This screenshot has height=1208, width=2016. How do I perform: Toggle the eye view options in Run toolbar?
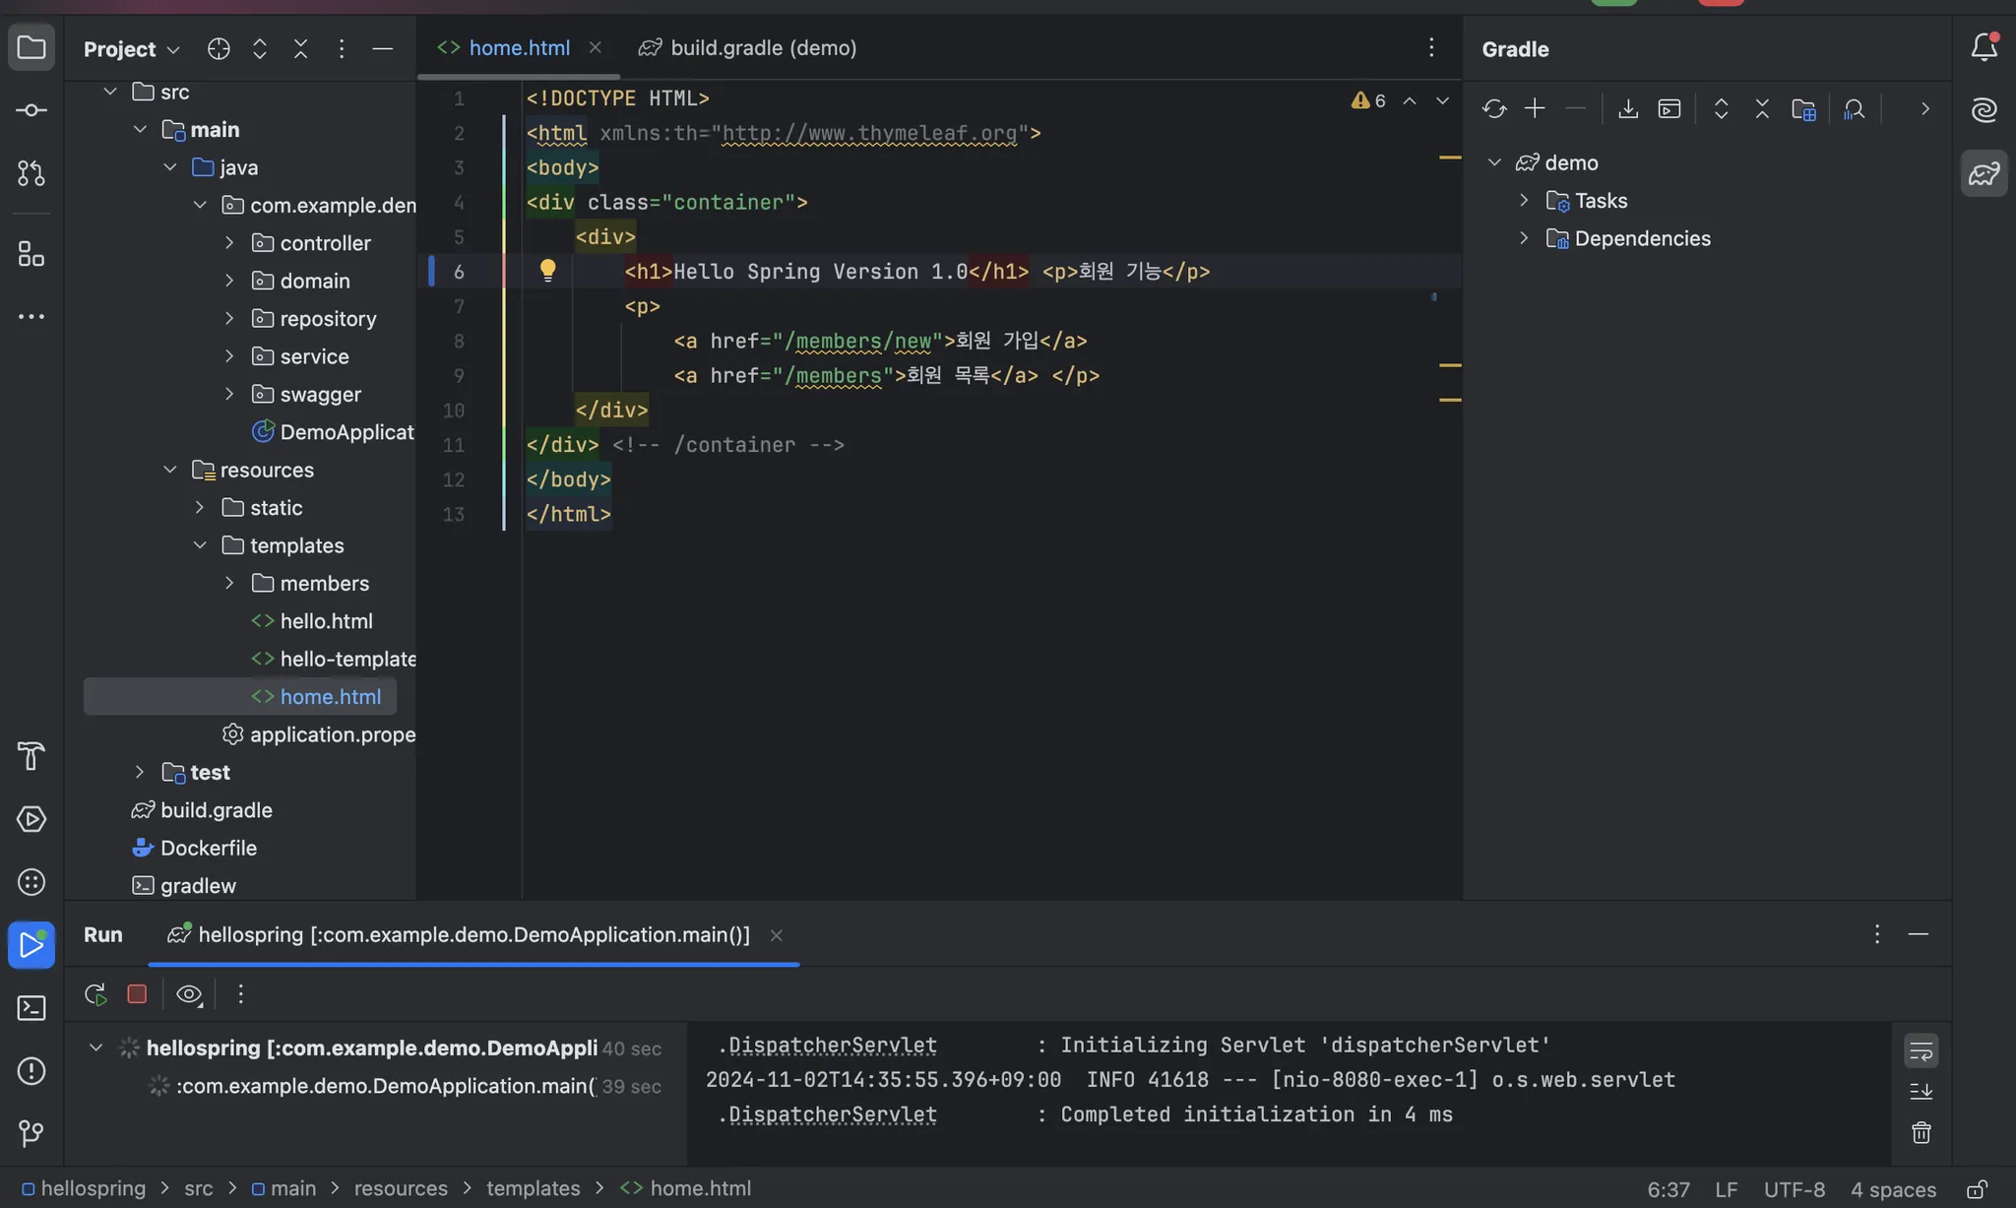point(188,994)
